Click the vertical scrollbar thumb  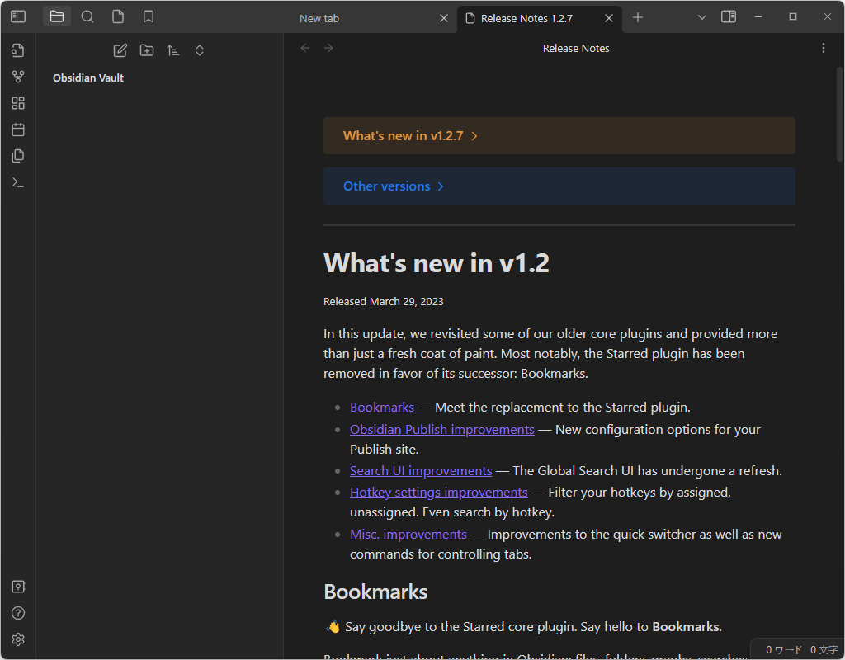pyautogui.click(x=839, y=114)
